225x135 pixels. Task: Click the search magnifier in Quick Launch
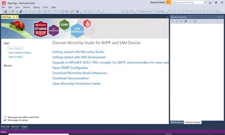click(x=205, y=3)
